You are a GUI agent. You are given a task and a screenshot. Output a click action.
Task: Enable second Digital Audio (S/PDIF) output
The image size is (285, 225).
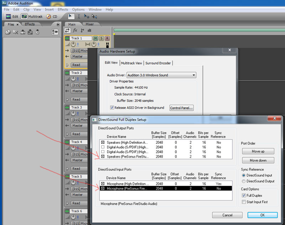103,152
